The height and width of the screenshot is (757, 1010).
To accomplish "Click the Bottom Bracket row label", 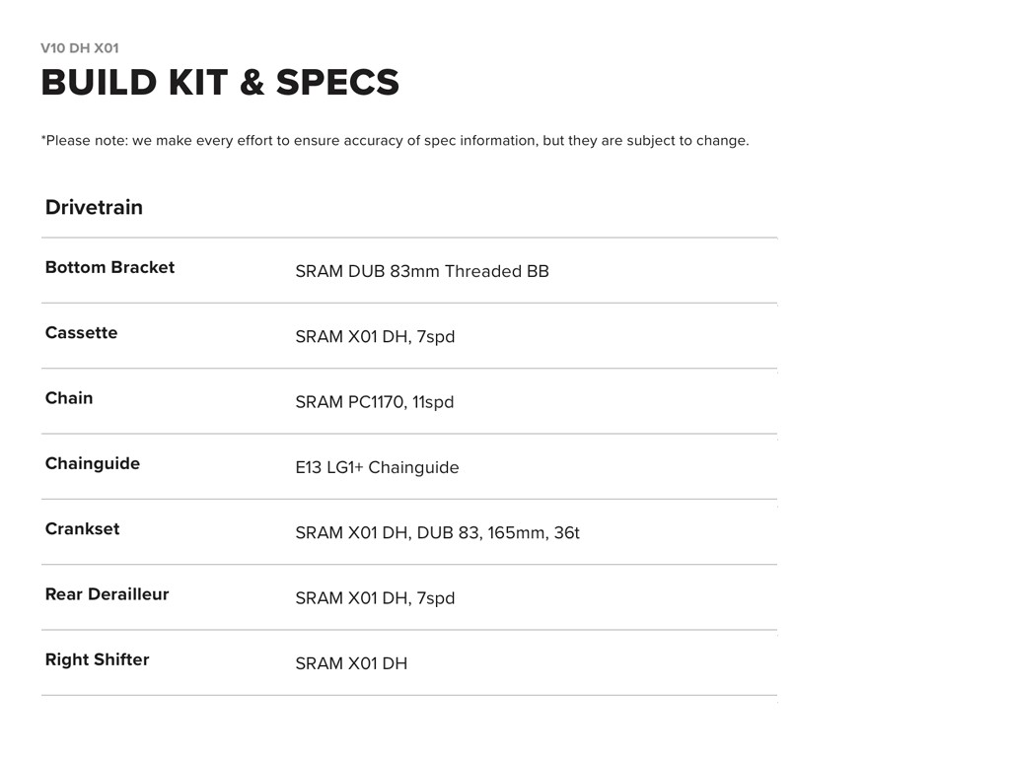I will (109, 267).
